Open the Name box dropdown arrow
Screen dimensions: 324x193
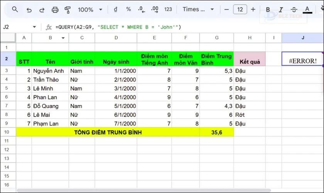[x=34, y=27]
